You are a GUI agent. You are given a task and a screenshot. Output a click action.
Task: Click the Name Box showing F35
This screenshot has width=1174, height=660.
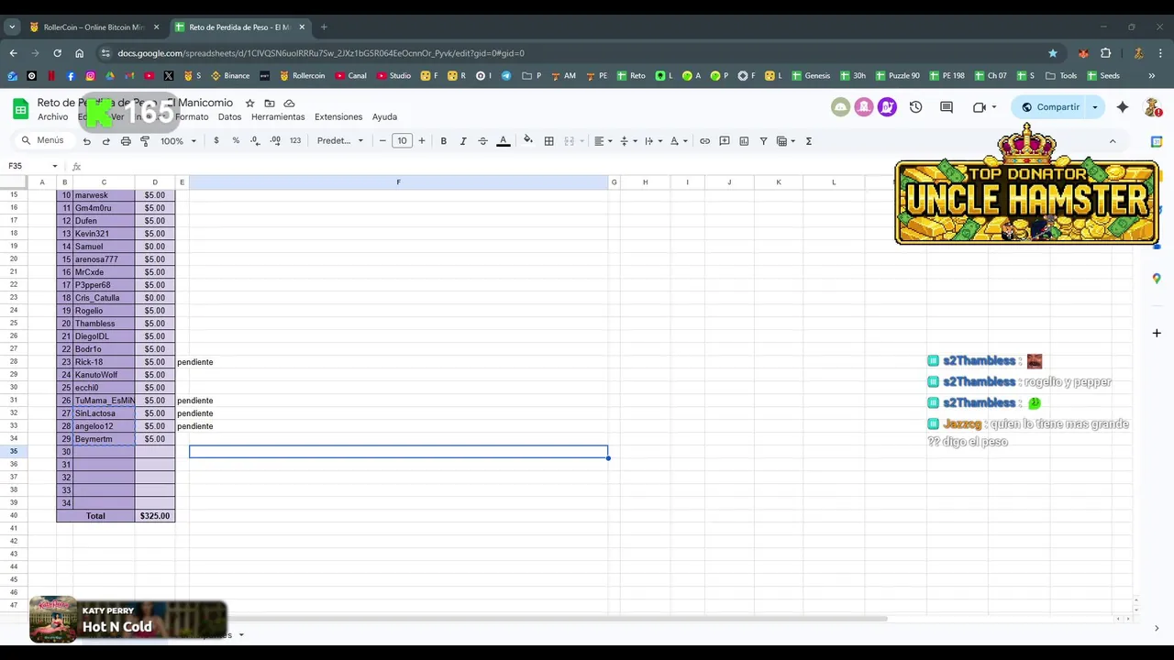point(32,166)
